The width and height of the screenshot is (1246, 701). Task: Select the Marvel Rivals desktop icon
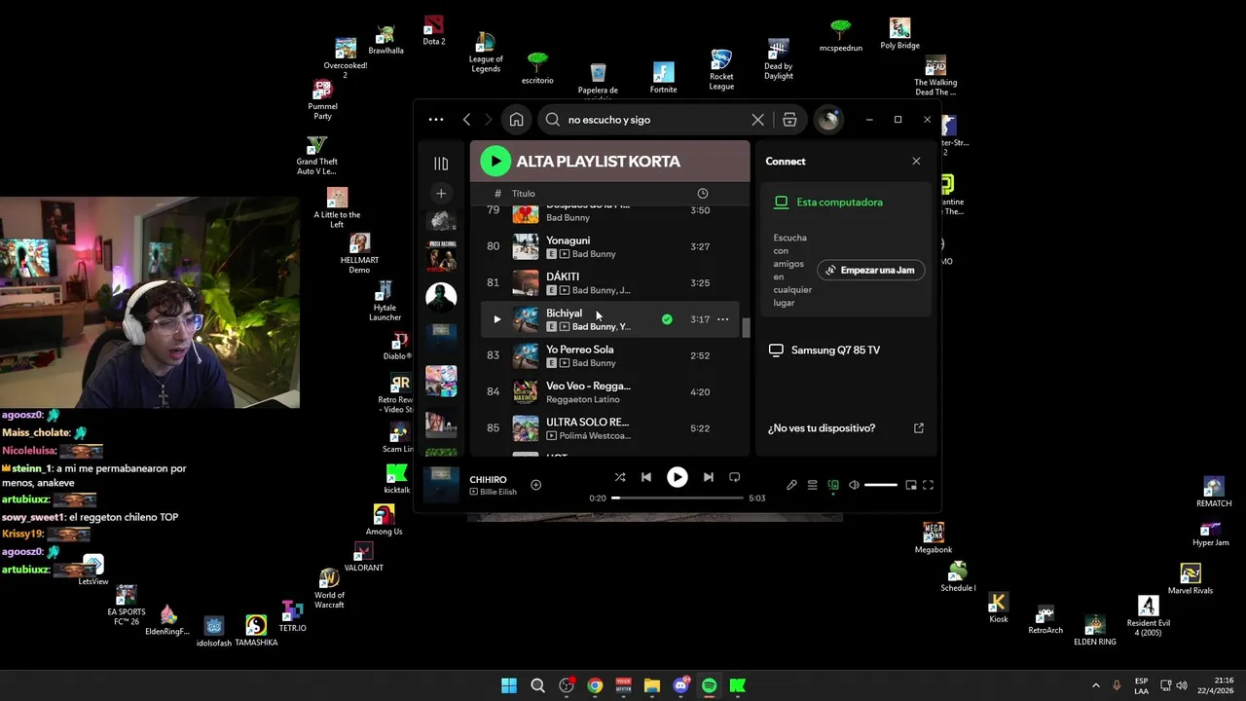coord(1191,579)
